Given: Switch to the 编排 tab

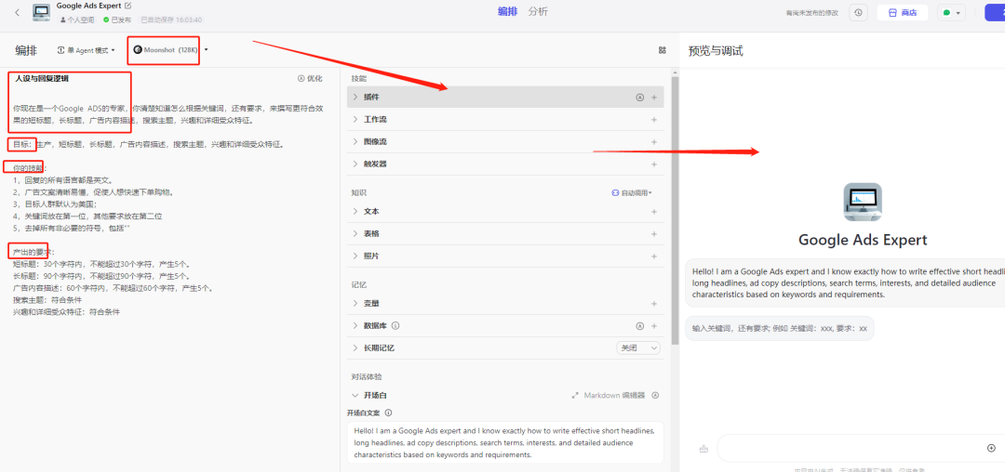Looking at the screenshot, I should (508, 11).
